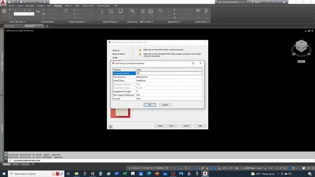Expand the MEP Content panel

click(x=147, y=22)
